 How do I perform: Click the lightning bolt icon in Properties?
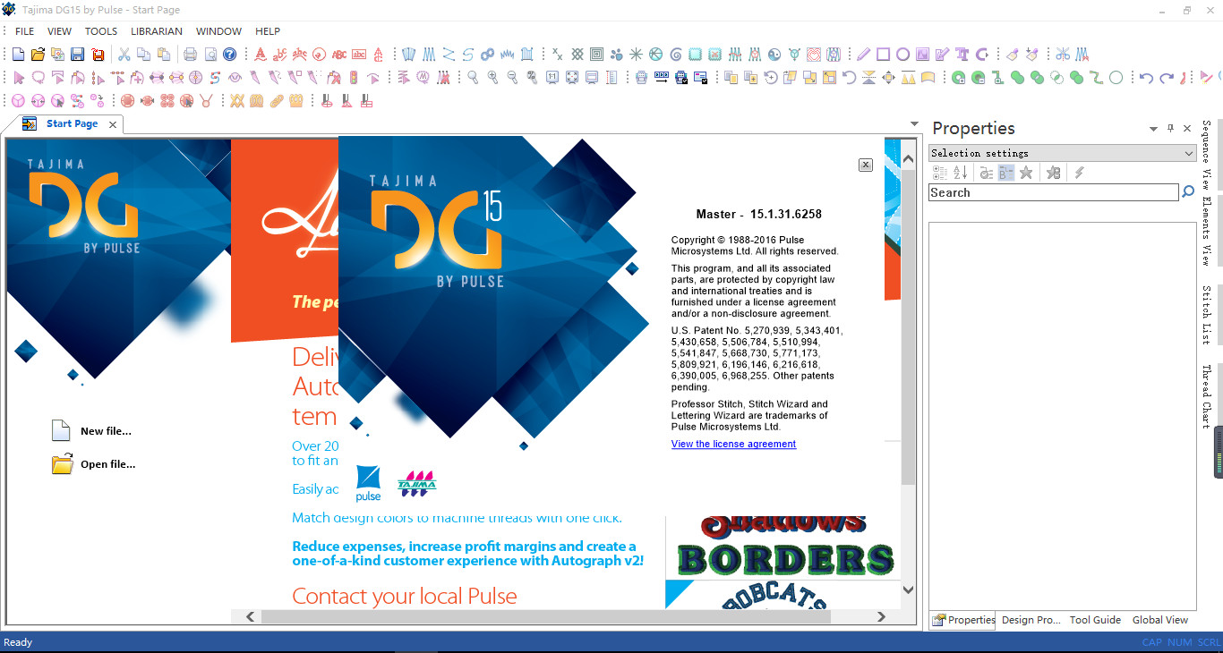[x=1079, y=173]
